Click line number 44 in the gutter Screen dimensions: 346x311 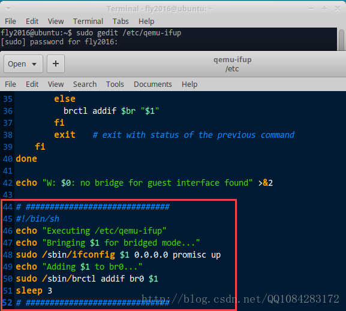pyautogui.click(x=8, y=207)
